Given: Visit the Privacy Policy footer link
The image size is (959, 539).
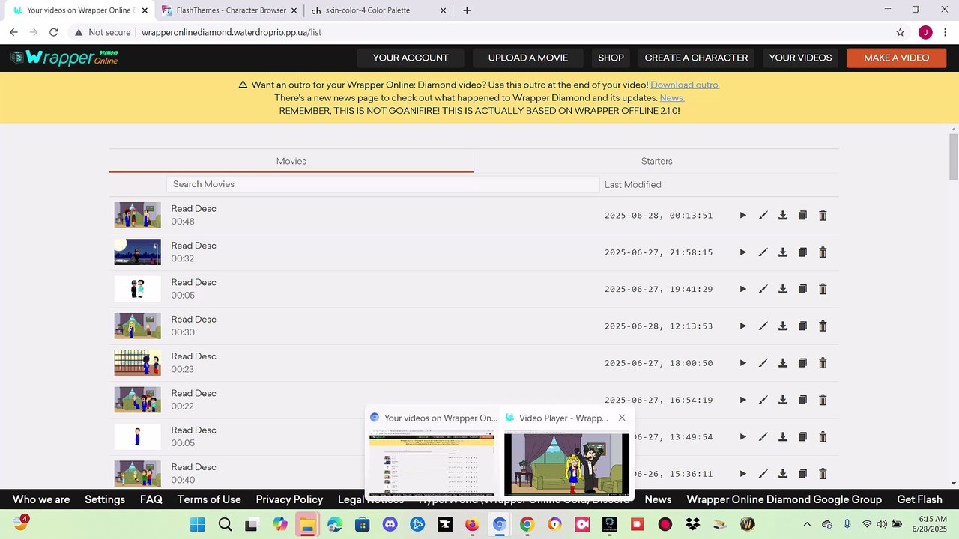Looking at the screenshot, I should [289, 499].
